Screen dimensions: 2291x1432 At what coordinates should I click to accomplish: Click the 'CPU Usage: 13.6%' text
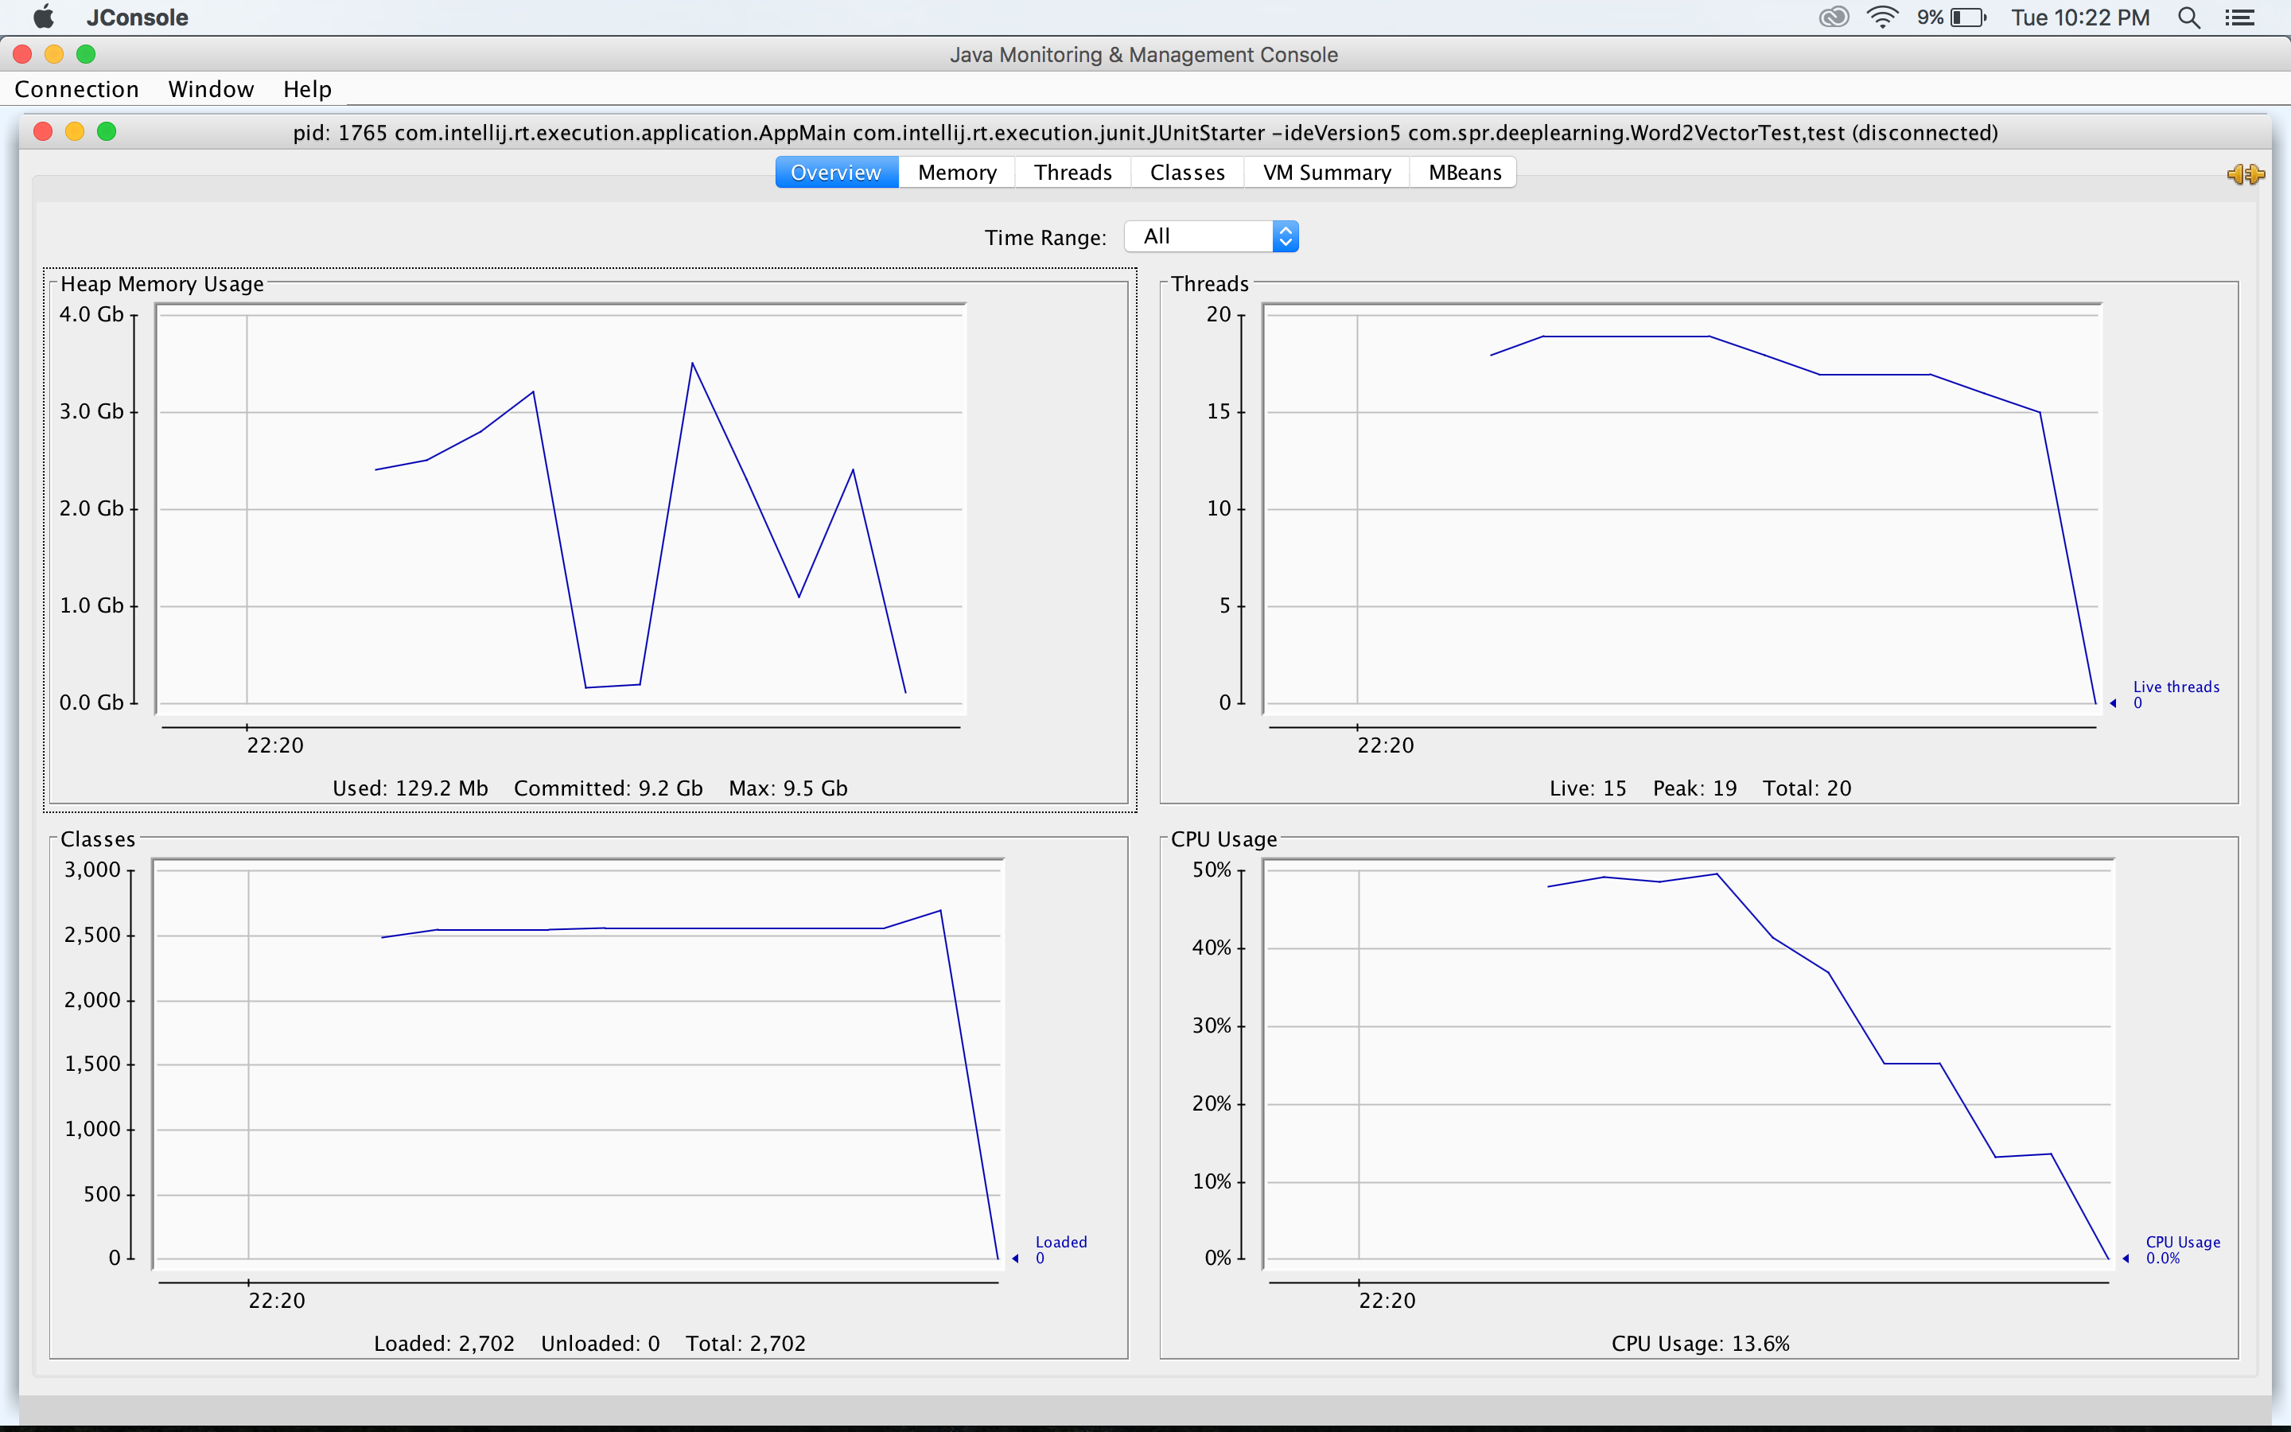tap(1700, 1343)
